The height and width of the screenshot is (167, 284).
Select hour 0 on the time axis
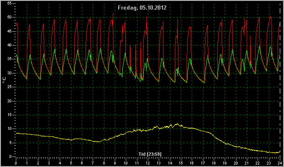tap(16, 163)
